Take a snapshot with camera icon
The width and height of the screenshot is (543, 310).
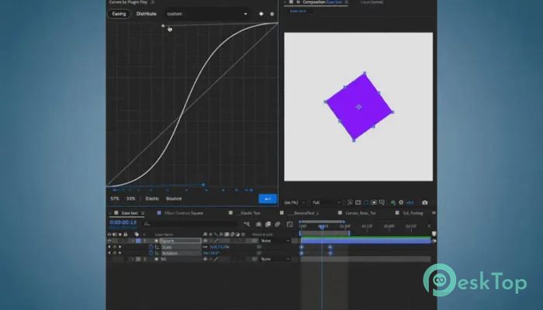point(425,202)
